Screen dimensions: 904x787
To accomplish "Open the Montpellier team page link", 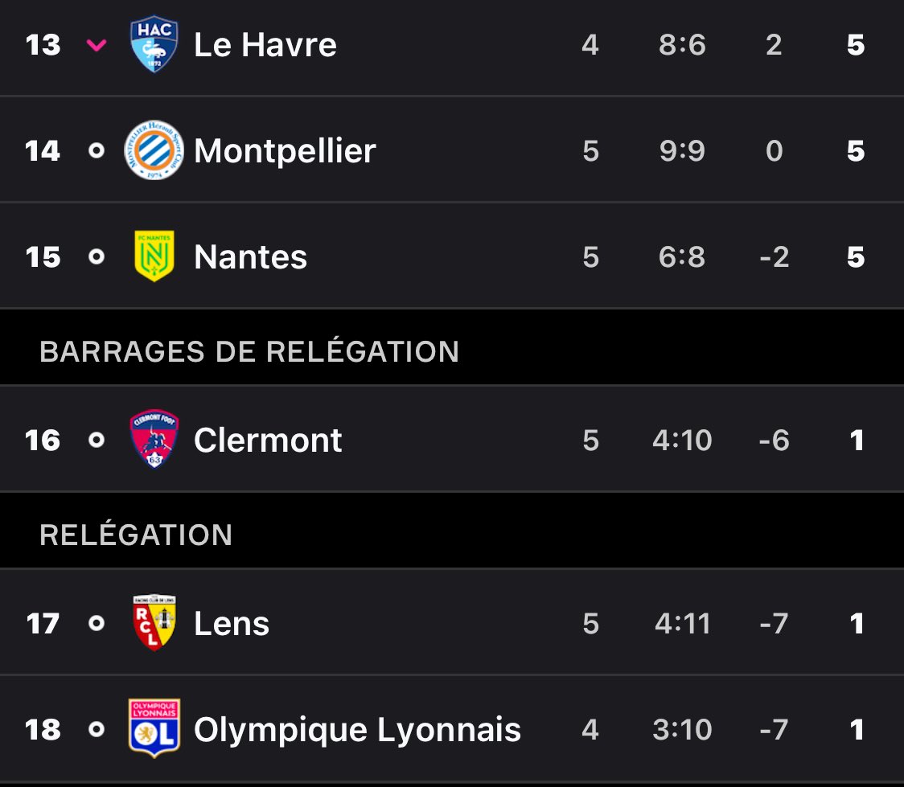I will tap(285, 151).
